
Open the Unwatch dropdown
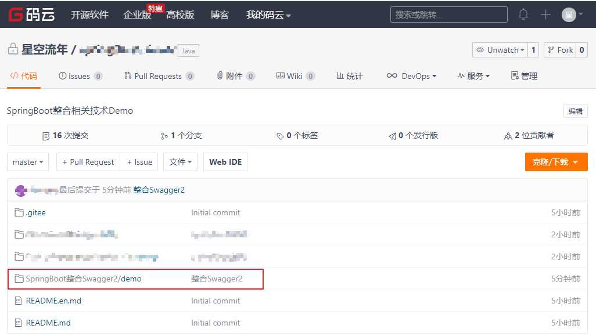(500, 50)
